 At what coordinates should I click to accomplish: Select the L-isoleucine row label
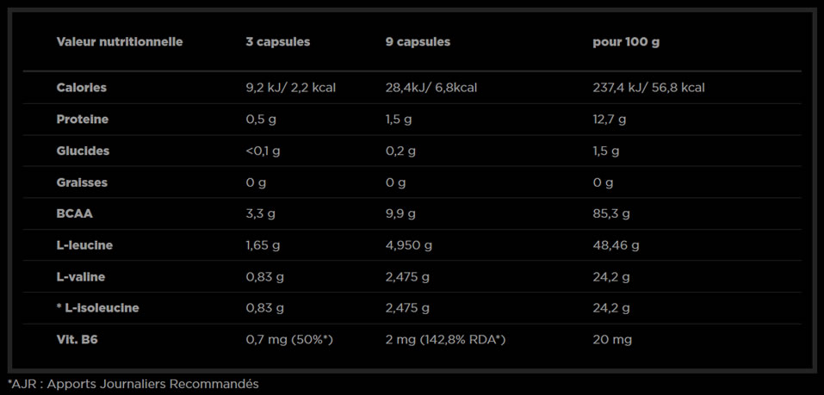[97, 308]
